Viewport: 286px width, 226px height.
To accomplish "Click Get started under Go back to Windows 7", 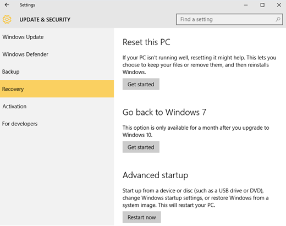I will pos(141,147).
